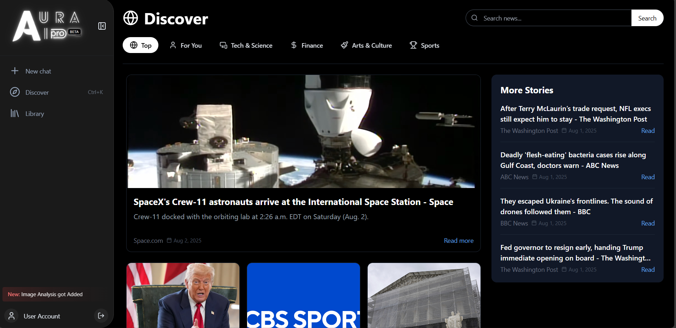Open the Finance tab
Viewport: 676px width, 328px height.
point(307,45)
